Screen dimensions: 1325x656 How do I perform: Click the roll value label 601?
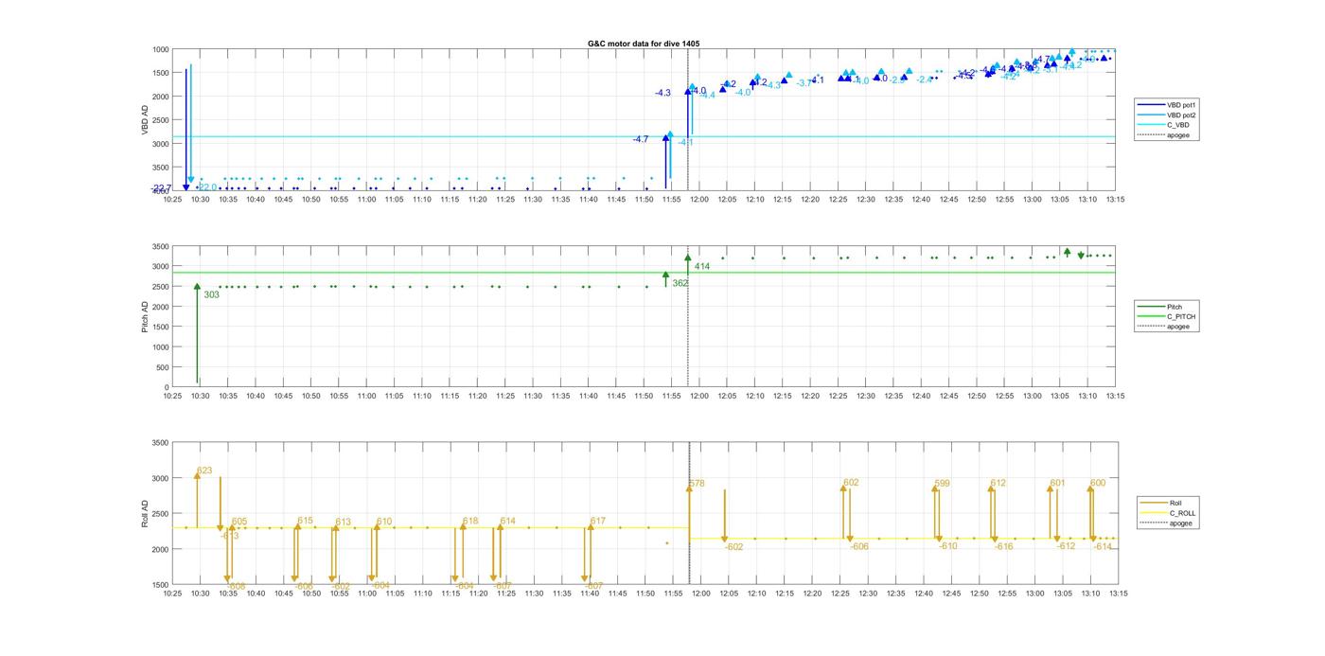click(1057, 483)
